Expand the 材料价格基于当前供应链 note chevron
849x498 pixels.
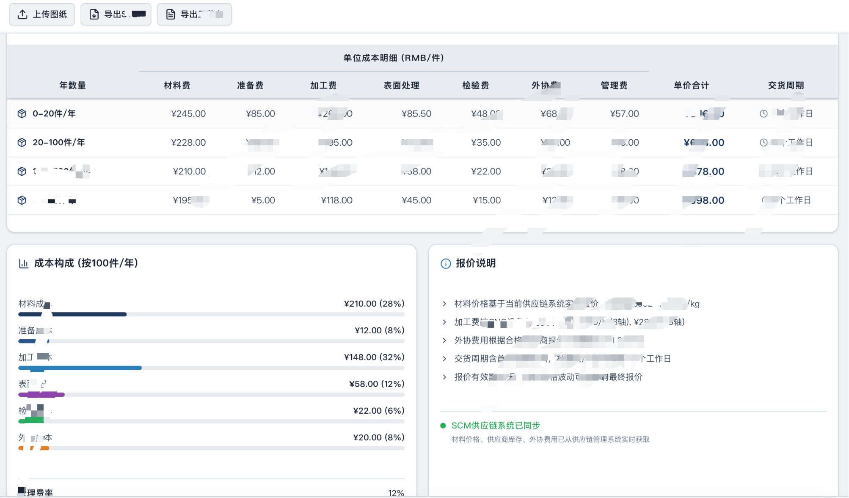tap(444, 304)
